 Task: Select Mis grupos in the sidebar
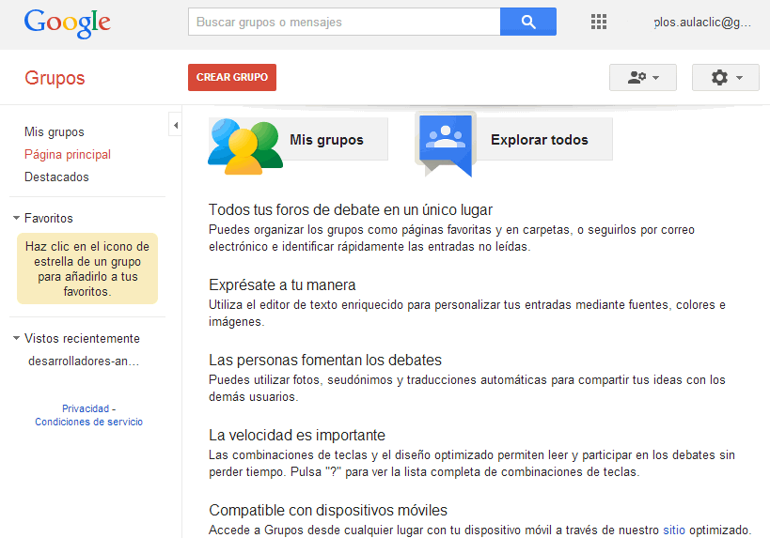(x=54, y=132)
